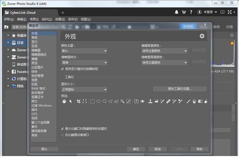Choose the magnetic lasso tool

point(117,102)
